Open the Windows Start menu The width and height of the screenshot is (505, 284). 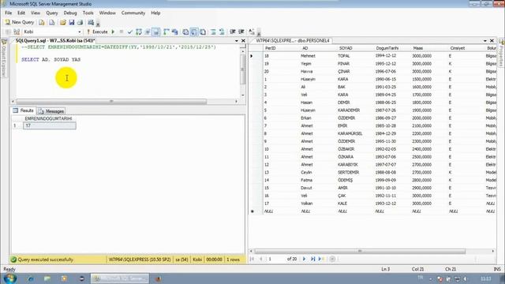[x=9, y=278]
